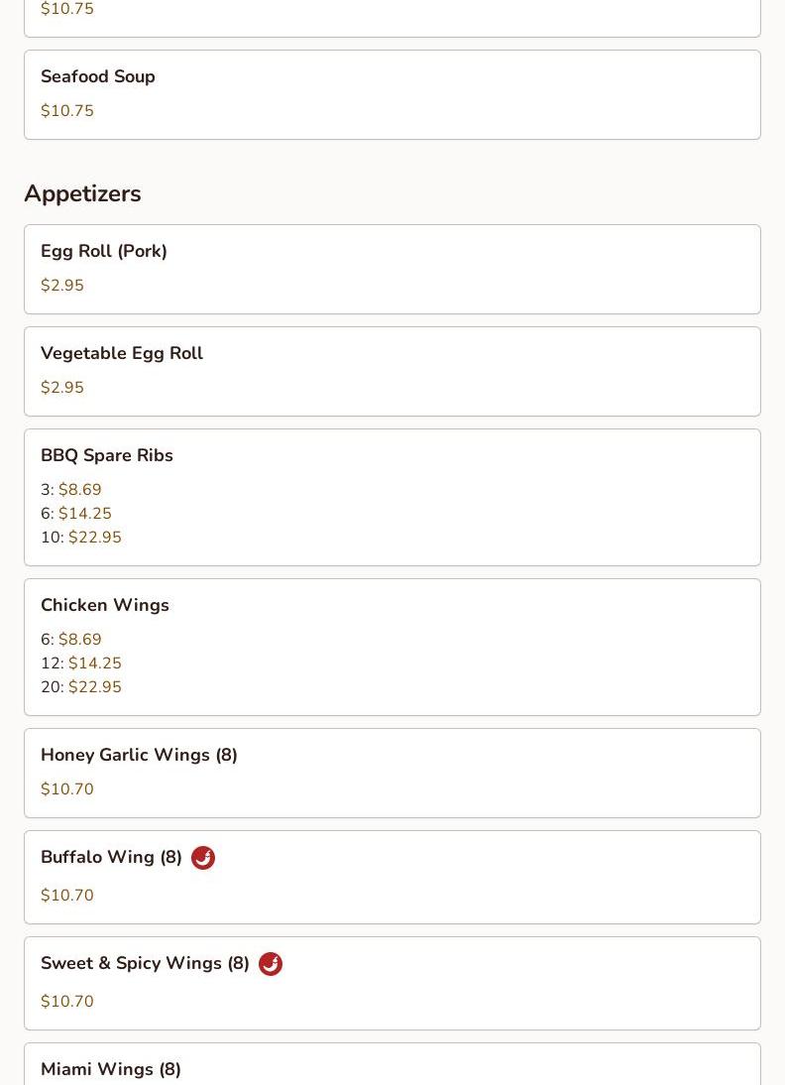This screenshot has height=1085, width=785.
Task: Choose 20 Chicken Wings for $22.95
Action: 81,686
